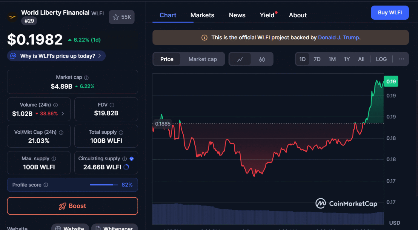The image size is (418, 230).
Task: Click the Market cap info icon
Action: point(86,78)
